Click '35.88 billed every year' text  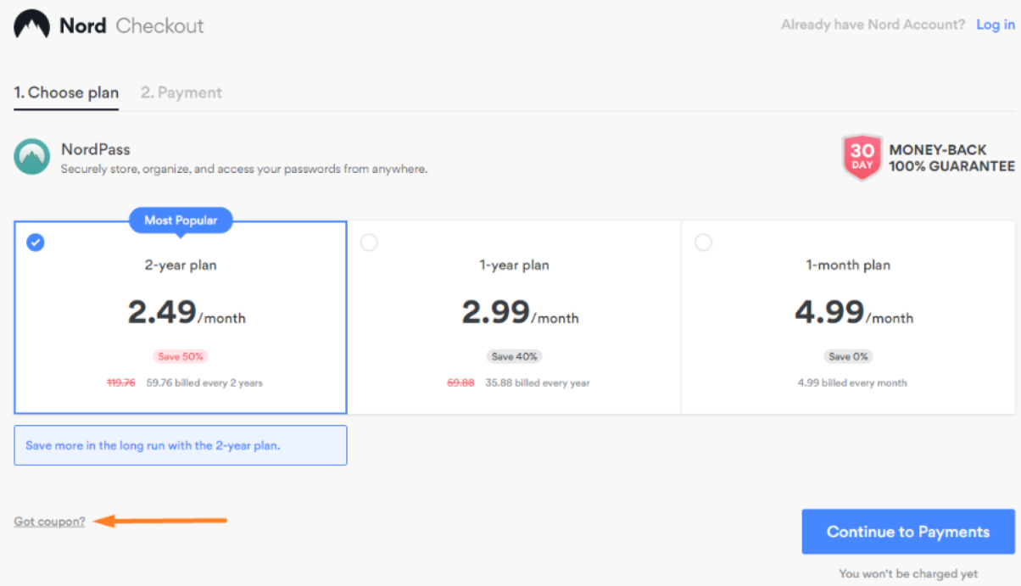538,383
